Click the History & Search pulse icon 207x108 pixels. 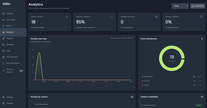3,71
